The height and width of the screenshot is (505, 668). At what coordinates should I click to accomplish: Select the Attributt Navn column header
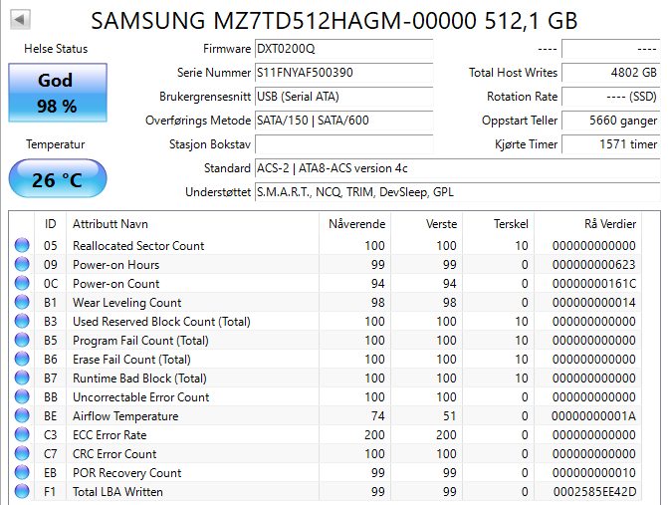[192, 224]
